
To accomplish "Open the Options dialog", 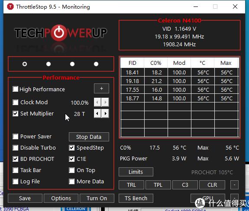I will coord(61,198).
